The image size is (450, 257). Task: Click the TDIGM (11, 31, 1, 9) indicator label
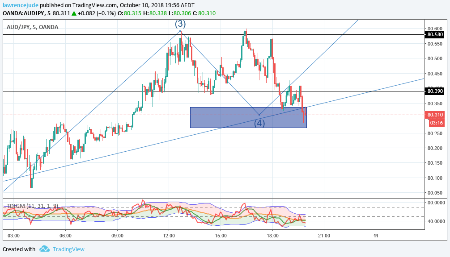click(32, 206)
